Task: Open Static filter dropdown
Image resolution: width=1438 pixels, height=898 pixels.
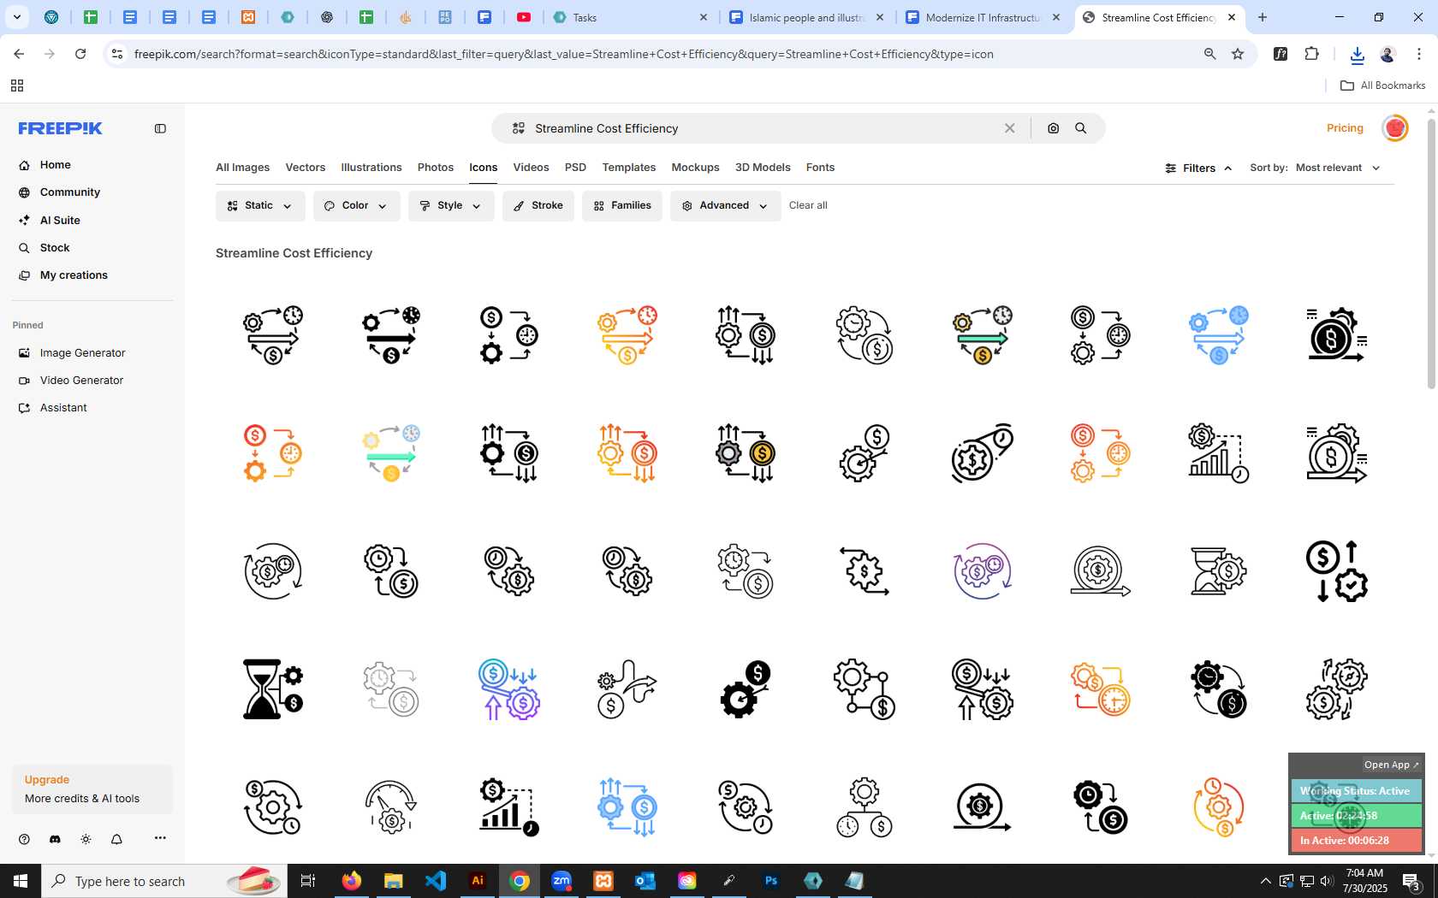Action: click(260, 206)
